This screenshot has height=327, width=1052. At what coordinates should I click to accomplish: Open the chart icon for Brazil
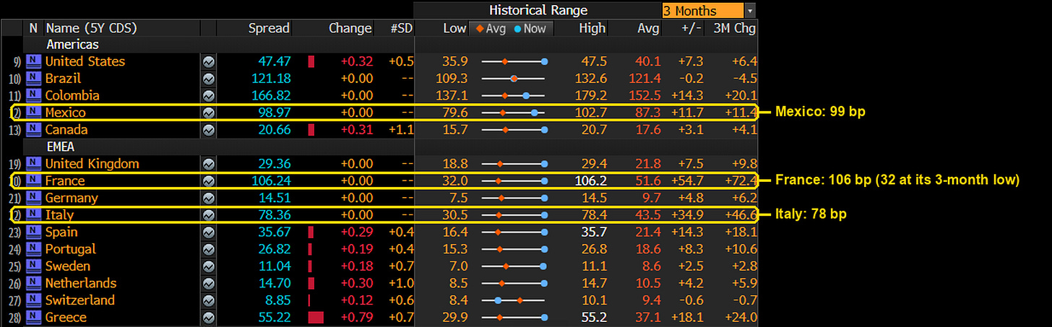point(209,79)
